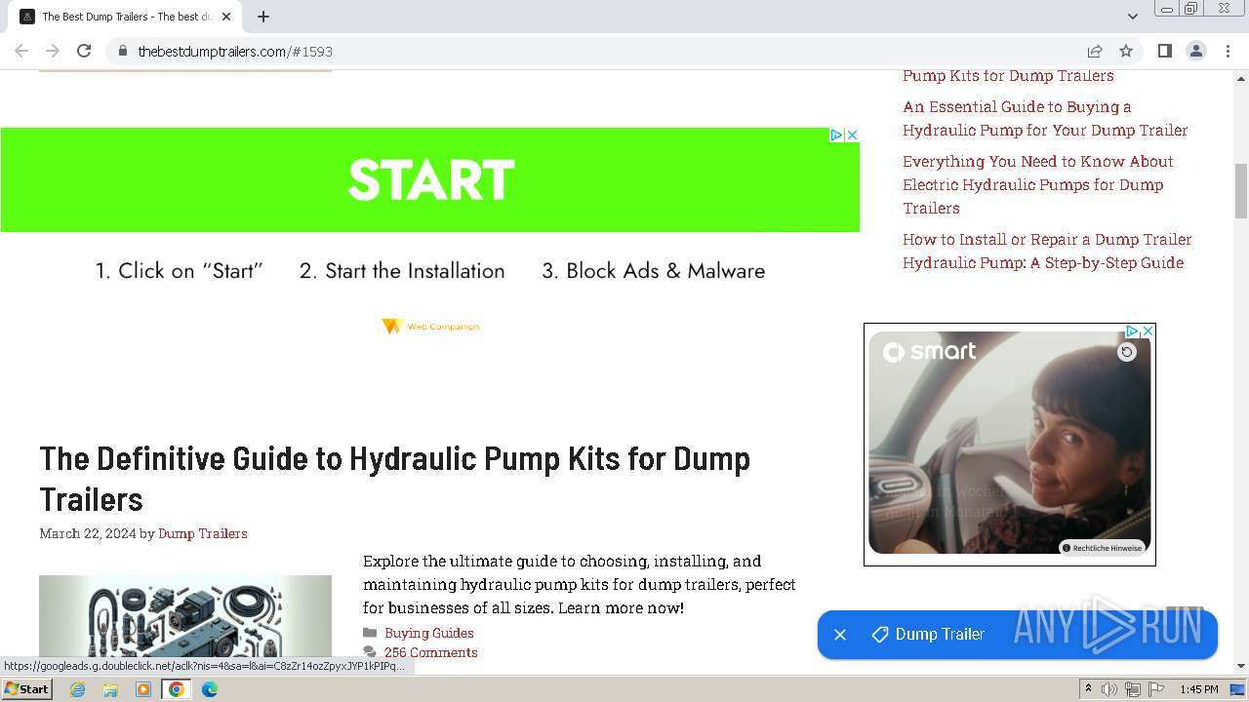1249x702 pixels.
Task: Open Windows Media Player from taskbar
Action: [x=143, y=689]
